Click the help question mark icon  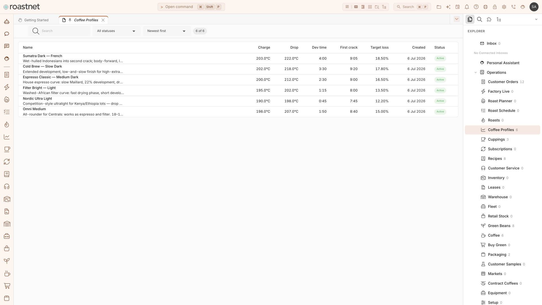click(x=476, y=7)
